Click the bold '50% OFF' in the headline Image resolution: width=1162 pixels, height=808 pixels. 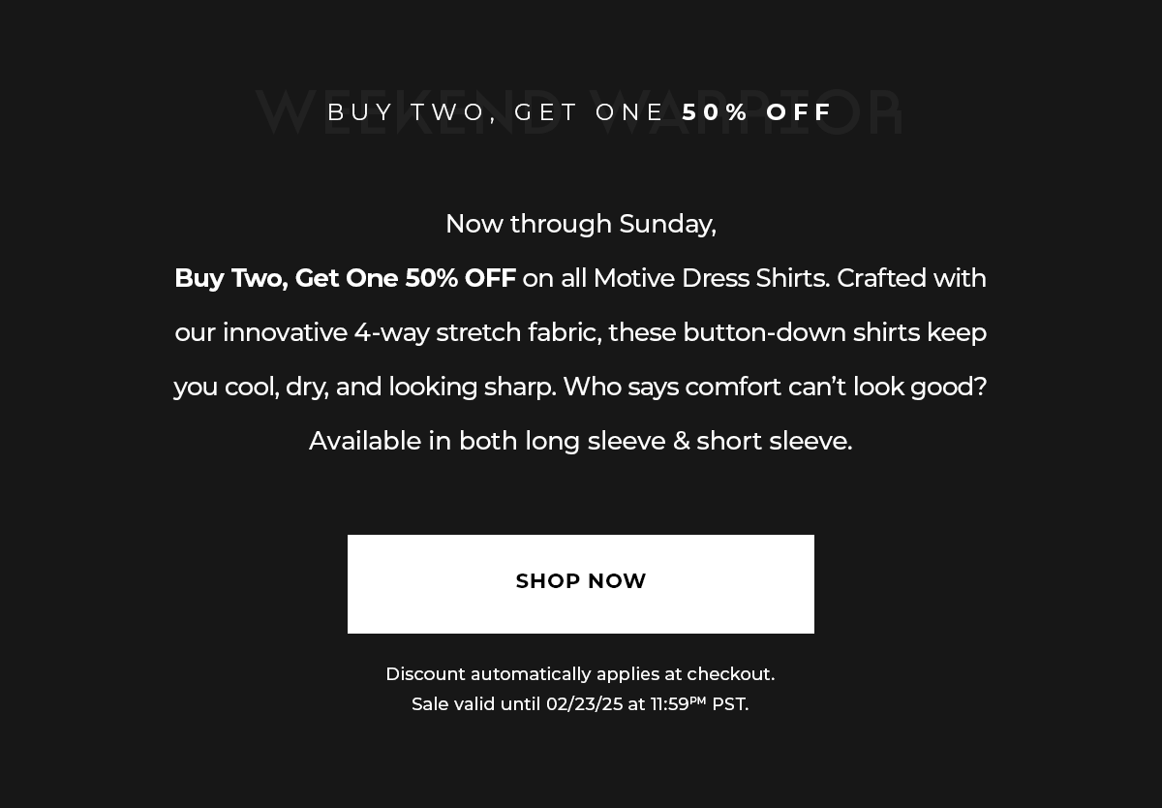point(757,112)
